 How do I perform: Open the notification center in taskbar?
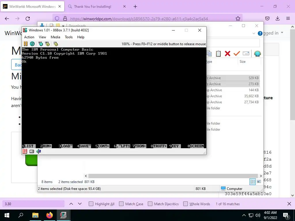[x=286, y=216]
